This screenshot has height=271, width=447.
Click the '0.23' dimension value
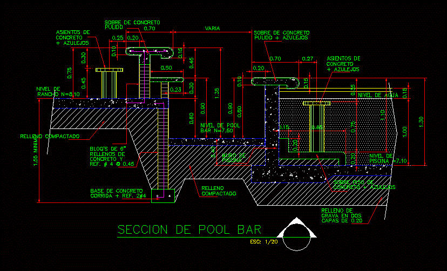[175, 90]
